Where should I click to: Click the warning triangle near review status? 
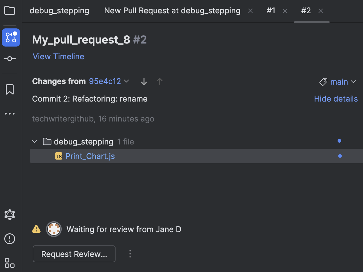click(36, 229)
